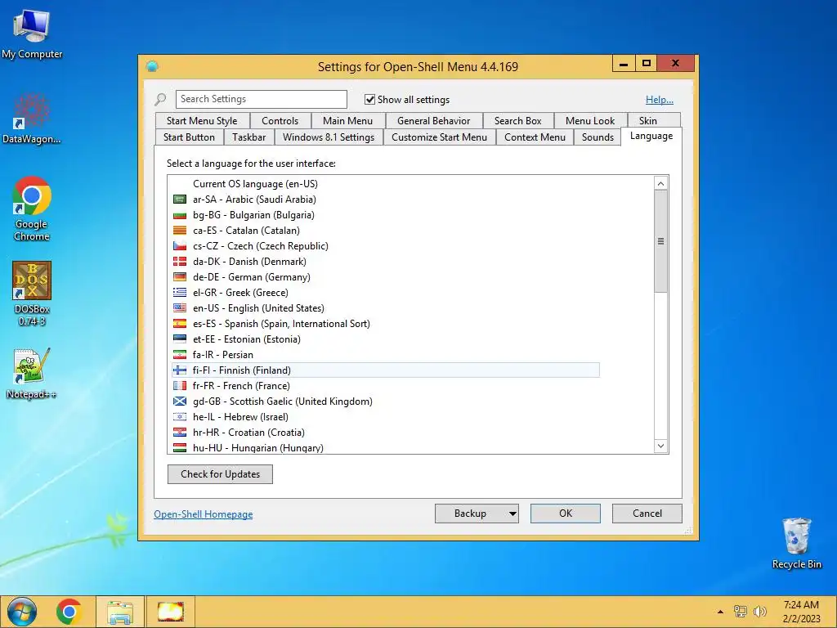837x628 pixels.
Task: Open Customize Start Menu tab
Action: 439,137
